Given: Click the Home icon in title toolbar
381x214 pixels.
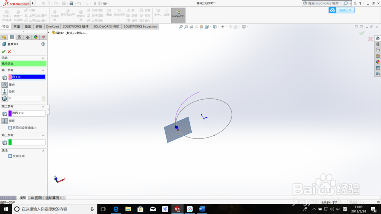Looking at the screenshot, I should coord(43,3).
